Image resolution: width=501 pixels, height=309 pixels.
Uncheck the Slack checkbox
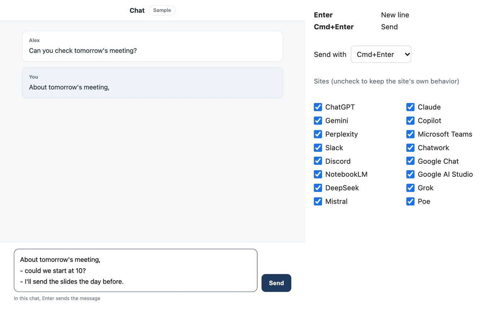click(318, 148)
